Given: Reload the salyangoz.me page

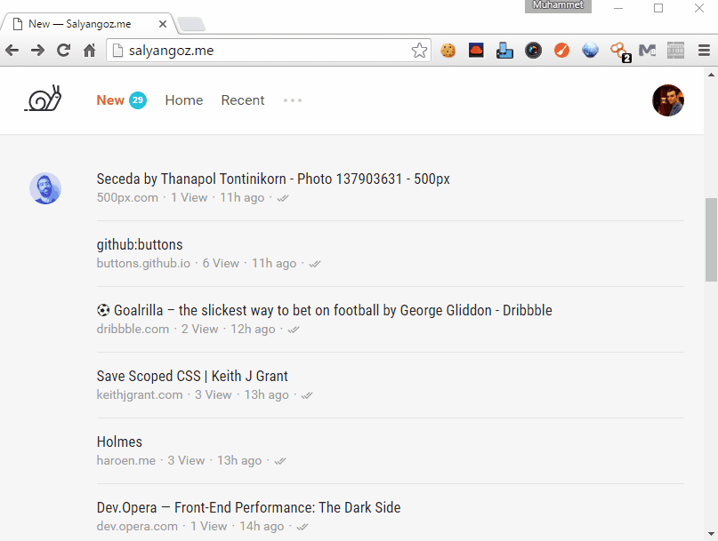Looking at the screenshot, I should point(64,51).
